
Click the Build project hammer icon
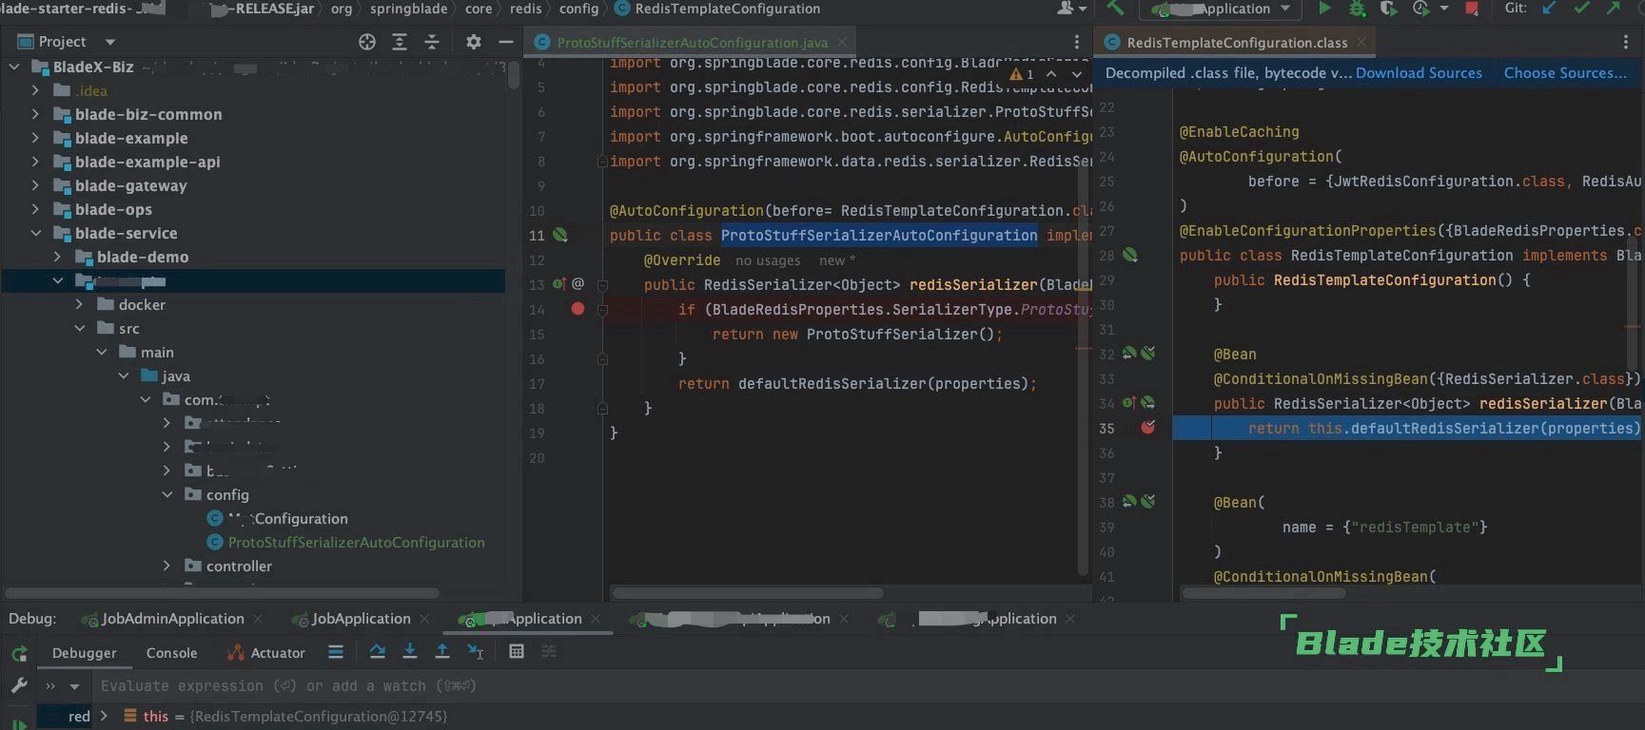1114,9
